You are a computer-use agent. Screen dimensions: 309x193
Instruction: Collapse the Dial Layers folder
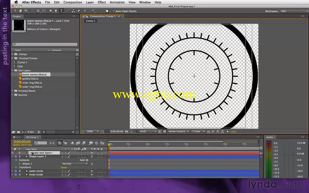13,70
